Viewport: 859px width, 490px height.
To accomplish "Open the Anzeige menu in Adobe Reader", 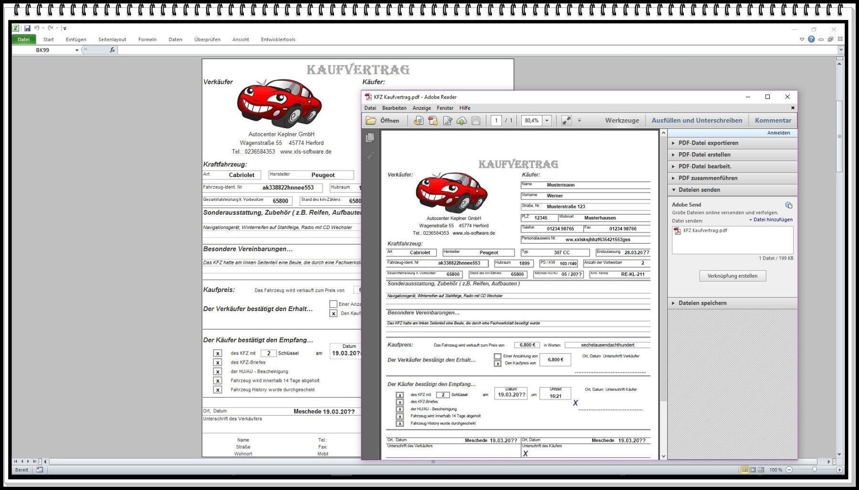I will (421, 108).
